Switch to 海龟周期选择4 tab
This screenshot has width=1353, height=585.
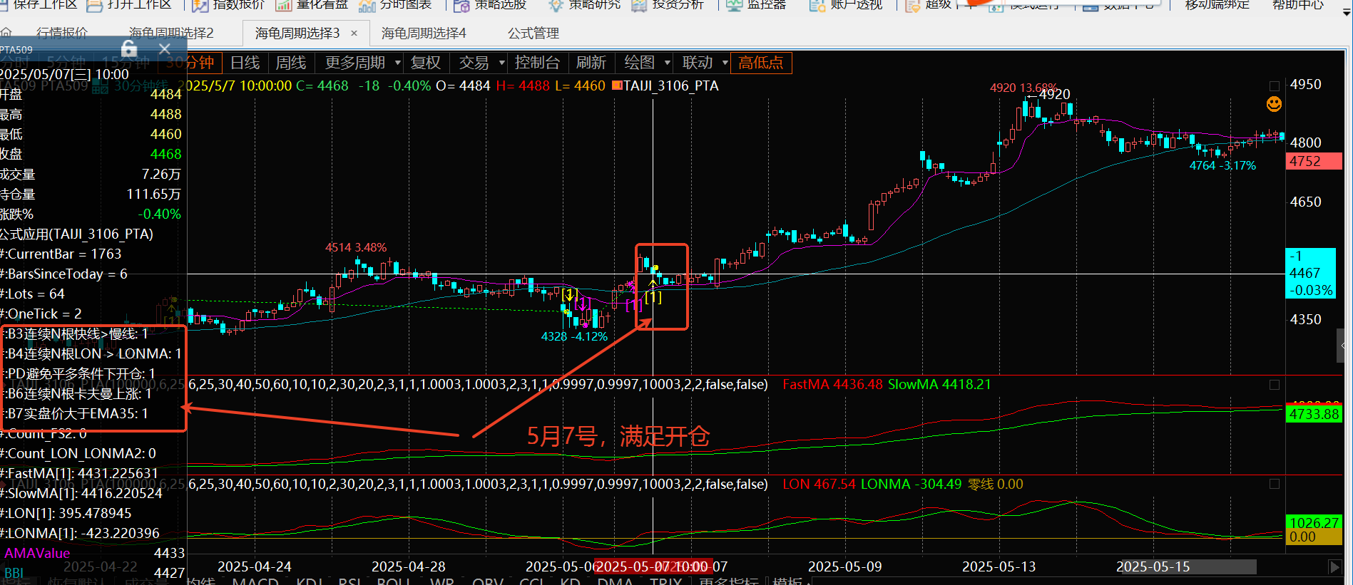(x=424, y=33)
